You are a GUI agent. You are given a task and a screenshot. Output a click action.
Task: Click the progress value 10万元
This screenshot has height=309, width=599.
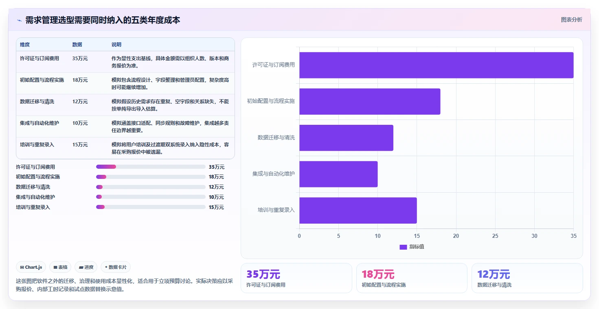click(216, 197)
